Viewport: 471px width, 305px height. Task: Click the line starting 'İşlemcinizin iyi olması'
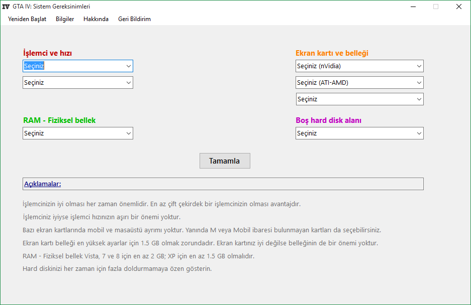click(161, 204)
